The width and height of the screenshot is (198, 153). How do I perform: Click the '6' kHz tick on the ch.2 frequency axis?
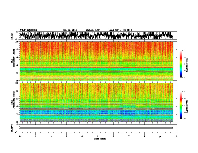click(17, 99)
